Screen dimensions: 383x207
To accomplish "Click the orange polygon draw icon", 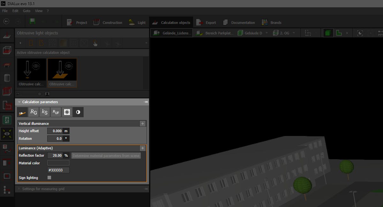I will click(x=41, y=43).
